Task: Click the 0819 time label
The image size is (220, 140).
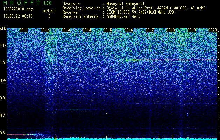Action: [192, 30]
